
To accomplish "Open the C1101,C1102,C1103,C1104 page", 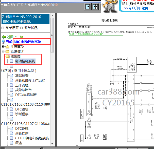I will click(26, 104).
